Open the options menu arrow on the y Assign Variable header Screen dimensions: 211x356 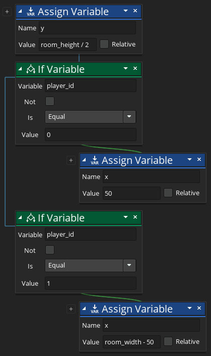click(125, 11)
